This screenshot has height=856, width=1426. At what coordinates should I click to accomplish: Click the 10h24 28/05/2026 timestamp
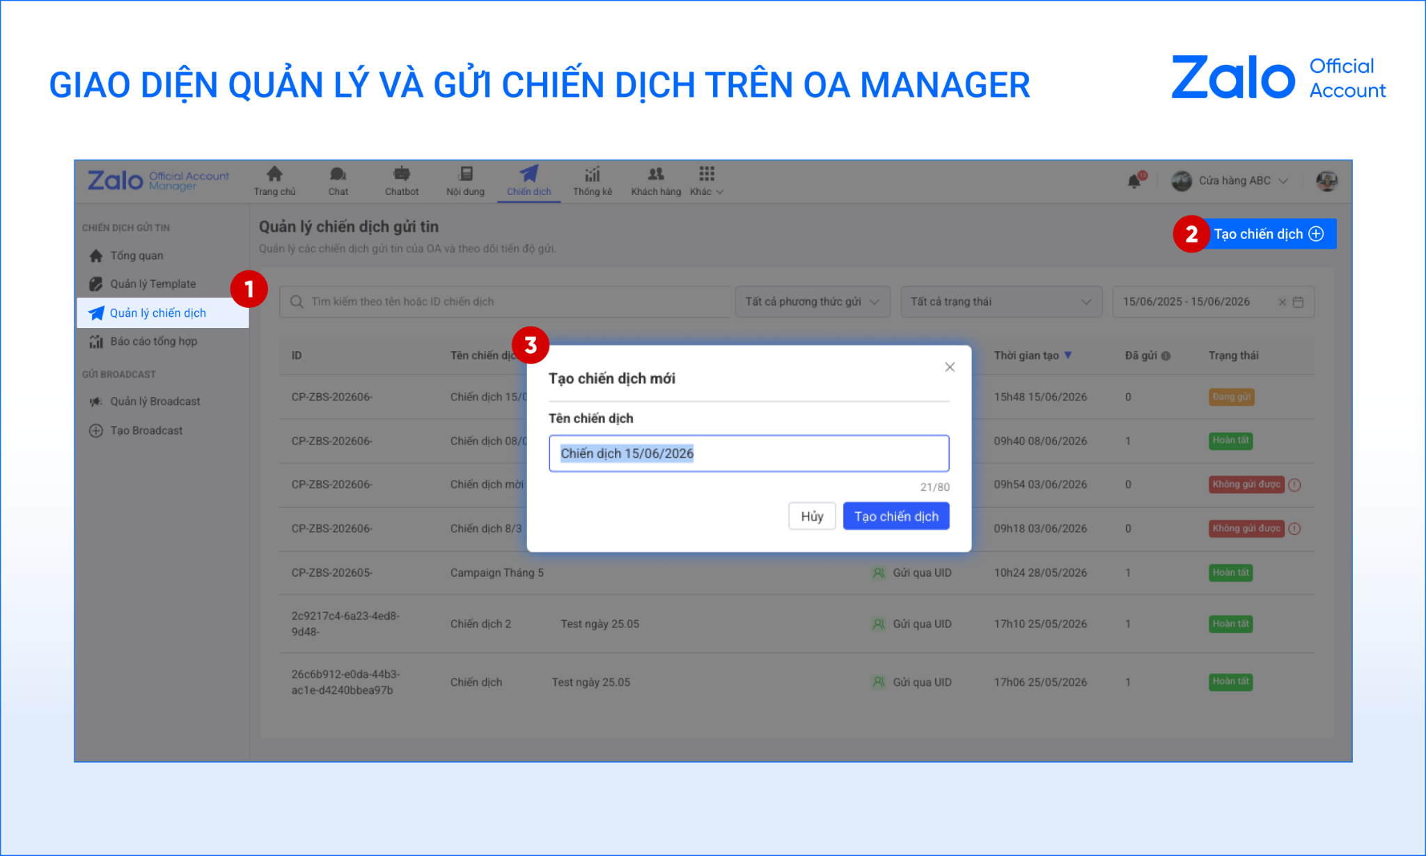(x=1040, y=573)
